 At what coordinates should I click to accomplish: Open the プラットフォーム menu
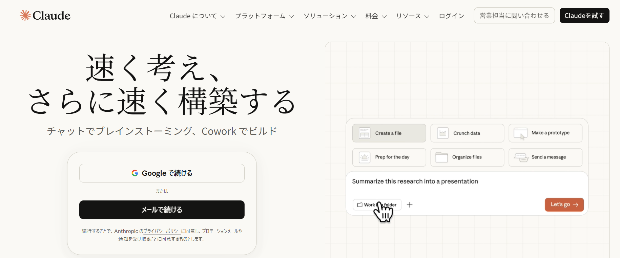265,16
